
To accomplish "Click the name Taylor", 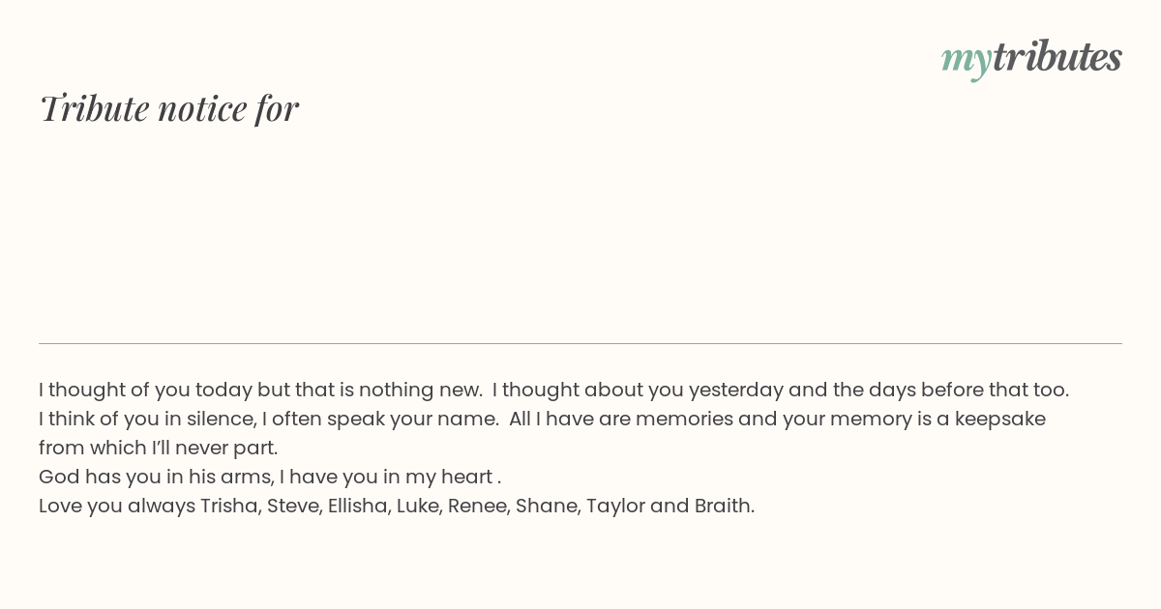I will click(x=615, y=506).
